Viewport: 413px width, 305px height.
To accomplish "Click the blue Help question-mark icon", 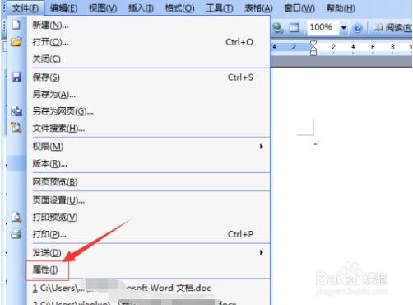I will (357, 28).
